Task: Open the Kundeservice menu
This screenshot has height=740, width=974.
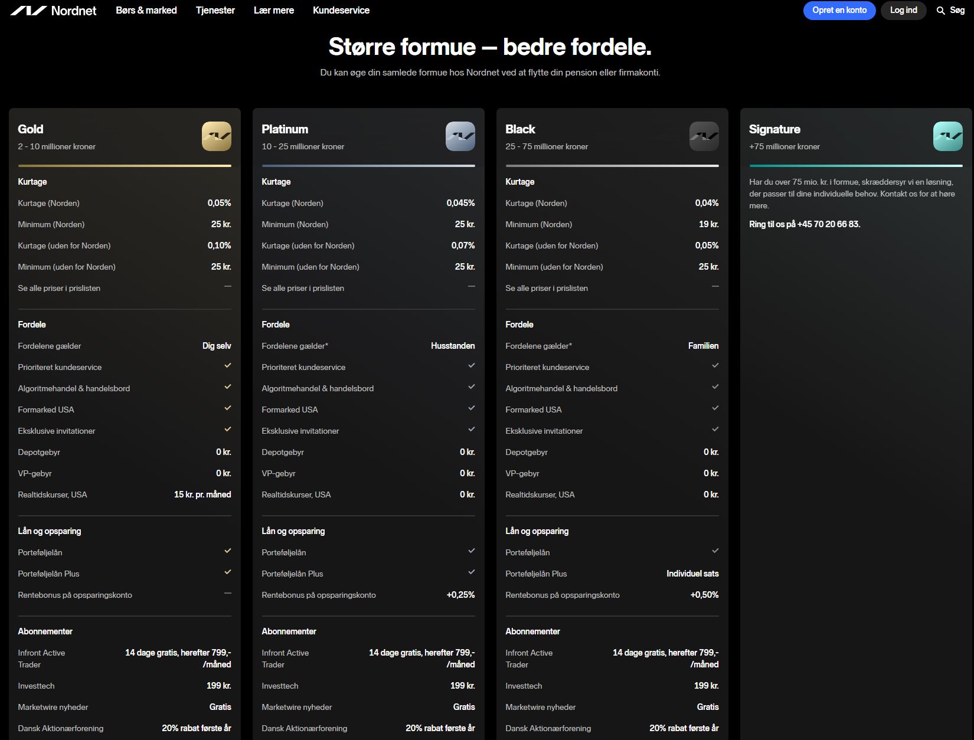Action: coord(341,11)
